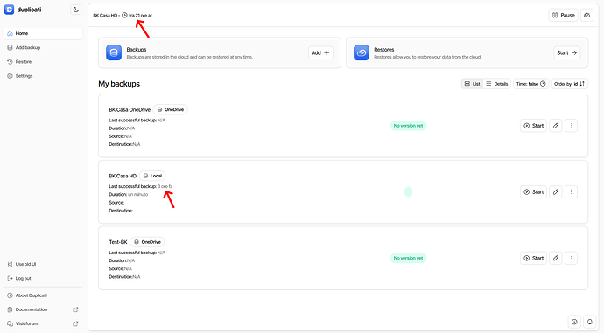The image size is (604, 333).
Task: Click the info icon beside the bell
Action: [574, 322]
